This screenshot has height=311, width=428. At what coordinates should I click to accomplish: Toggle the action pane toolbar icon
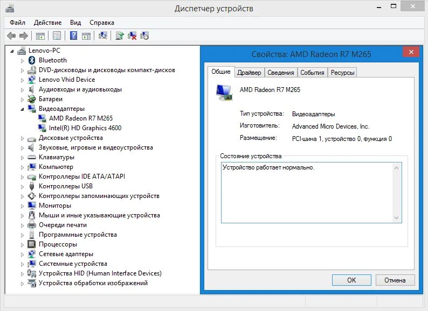pos(86,36)
